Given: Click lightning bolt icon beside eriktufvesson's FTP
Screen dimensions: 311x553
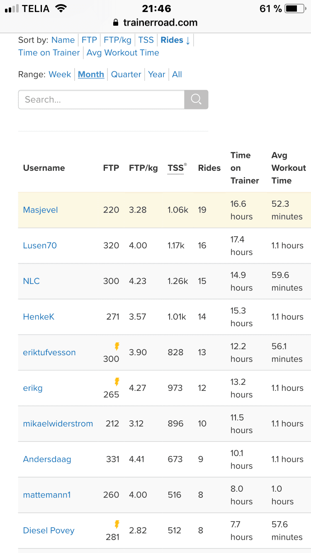Looking at the screenshot, I should click(x=117, y=346).
